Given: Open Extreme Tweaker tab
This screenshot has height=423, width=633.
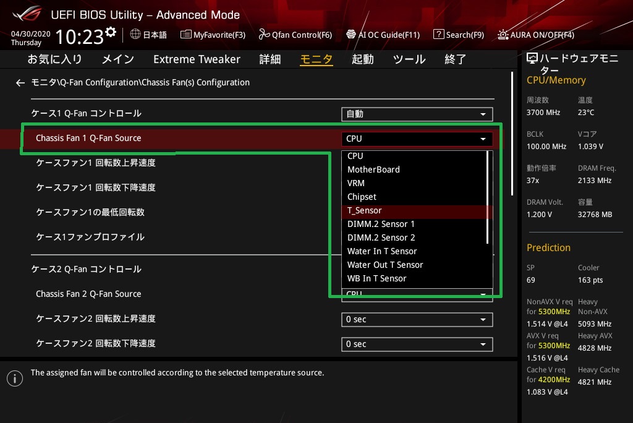Looking at the screenshot, I should (x=197, y=59).
